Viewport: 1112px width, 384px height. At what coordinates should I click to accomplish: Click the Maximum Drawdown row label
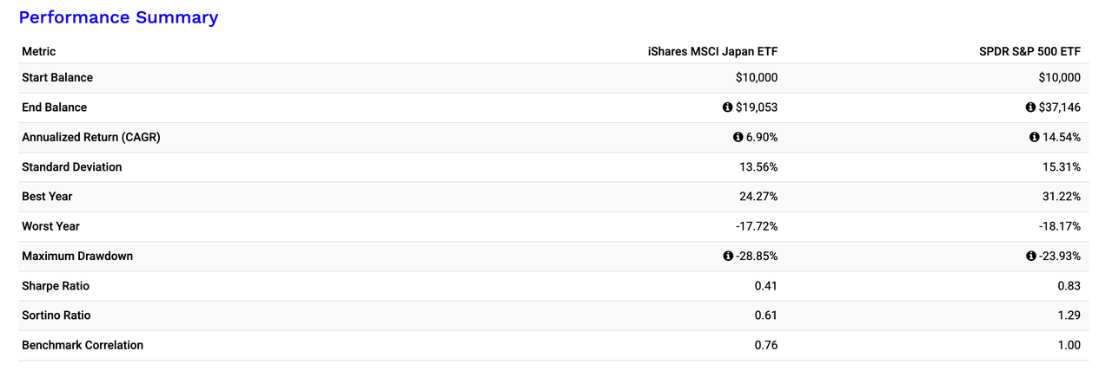tap(77, 257)
